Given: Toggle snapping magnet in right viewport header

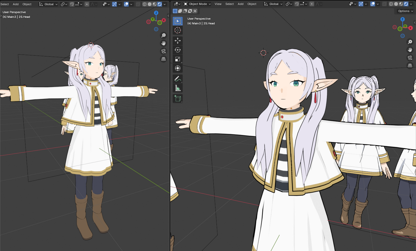Looking at the screenshot, I should point(297,4).
